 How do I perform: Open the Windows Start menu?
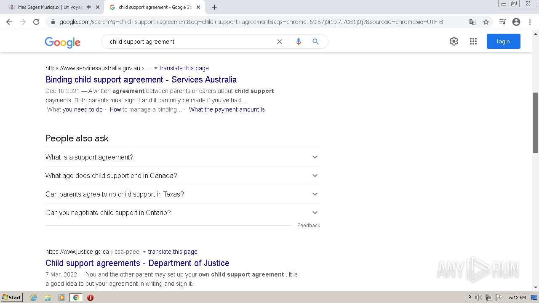pyautogui.click(x=12, y=298)
